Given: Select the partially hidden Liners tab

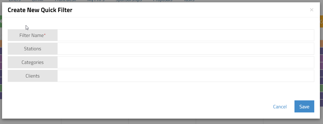Looking at the screenshot, I should click(15, 1).
